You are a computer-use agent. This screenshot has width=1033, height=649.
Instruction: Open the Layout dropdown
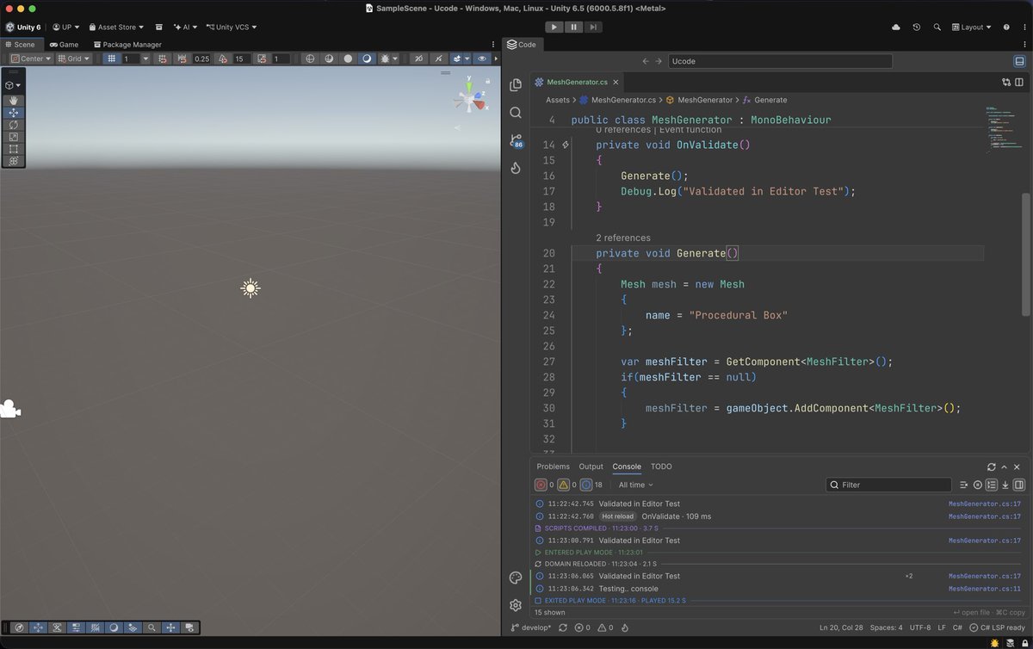click(x=971, y=28)
